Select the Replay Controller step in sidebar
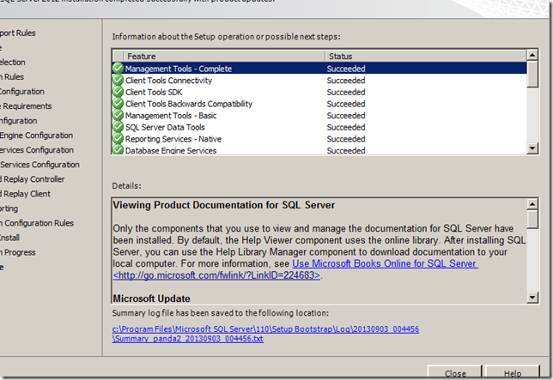 (x=33, y=179)
